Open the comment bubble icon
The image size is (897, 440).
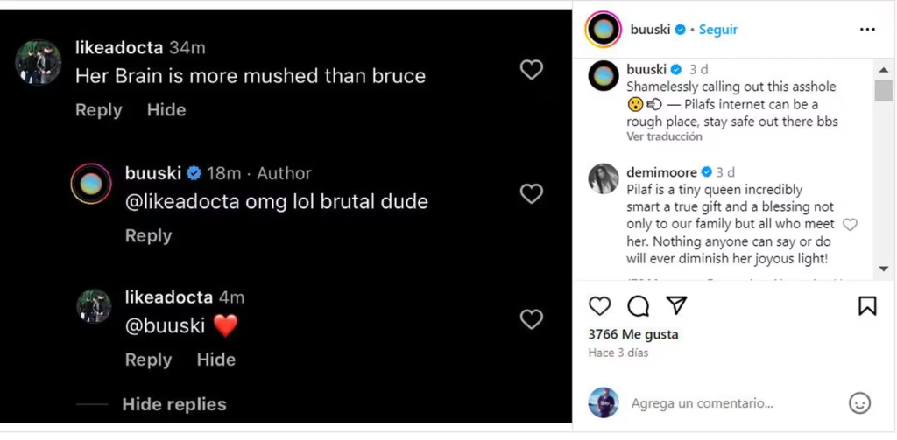[638, 305]
